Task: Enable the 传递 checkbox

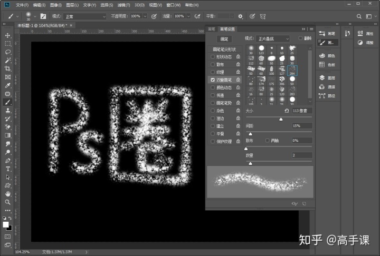Action: (x=213, y=95)
